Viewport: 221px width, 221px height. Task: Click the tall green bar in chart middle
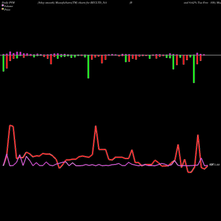click(x=88, y=67)
